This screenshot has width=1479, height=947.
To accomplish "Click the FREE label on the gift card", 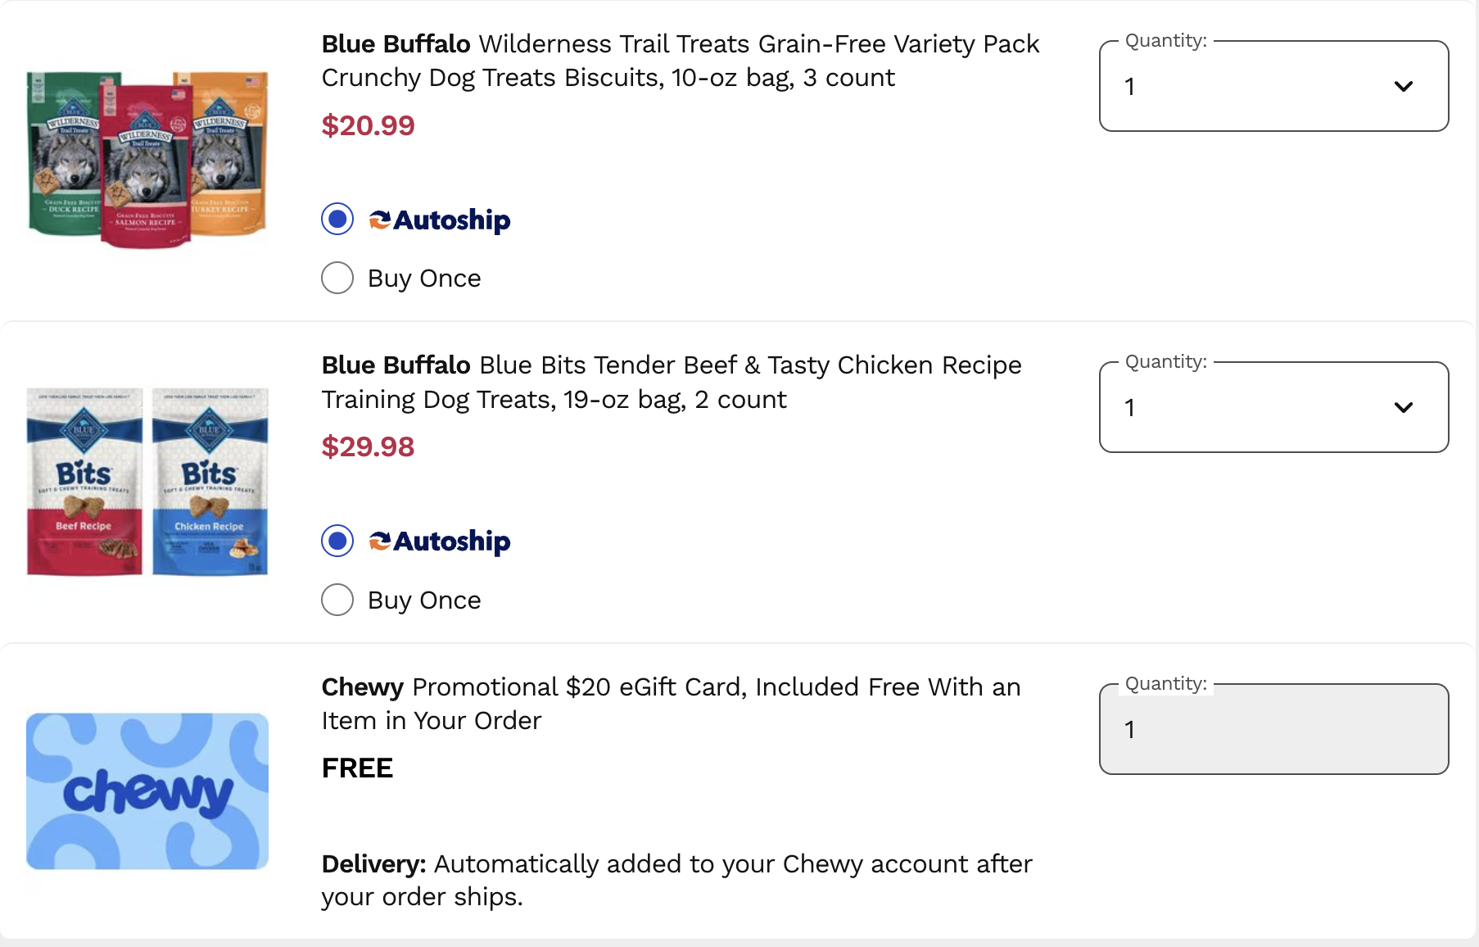I will tap(356, 768).
